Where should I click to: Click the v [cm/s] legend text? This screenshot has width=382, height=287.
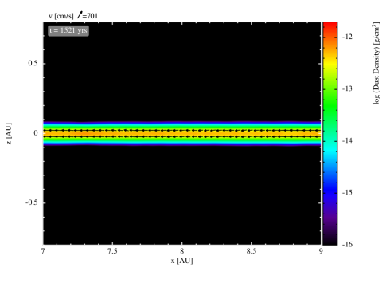[x=60, y=16]
